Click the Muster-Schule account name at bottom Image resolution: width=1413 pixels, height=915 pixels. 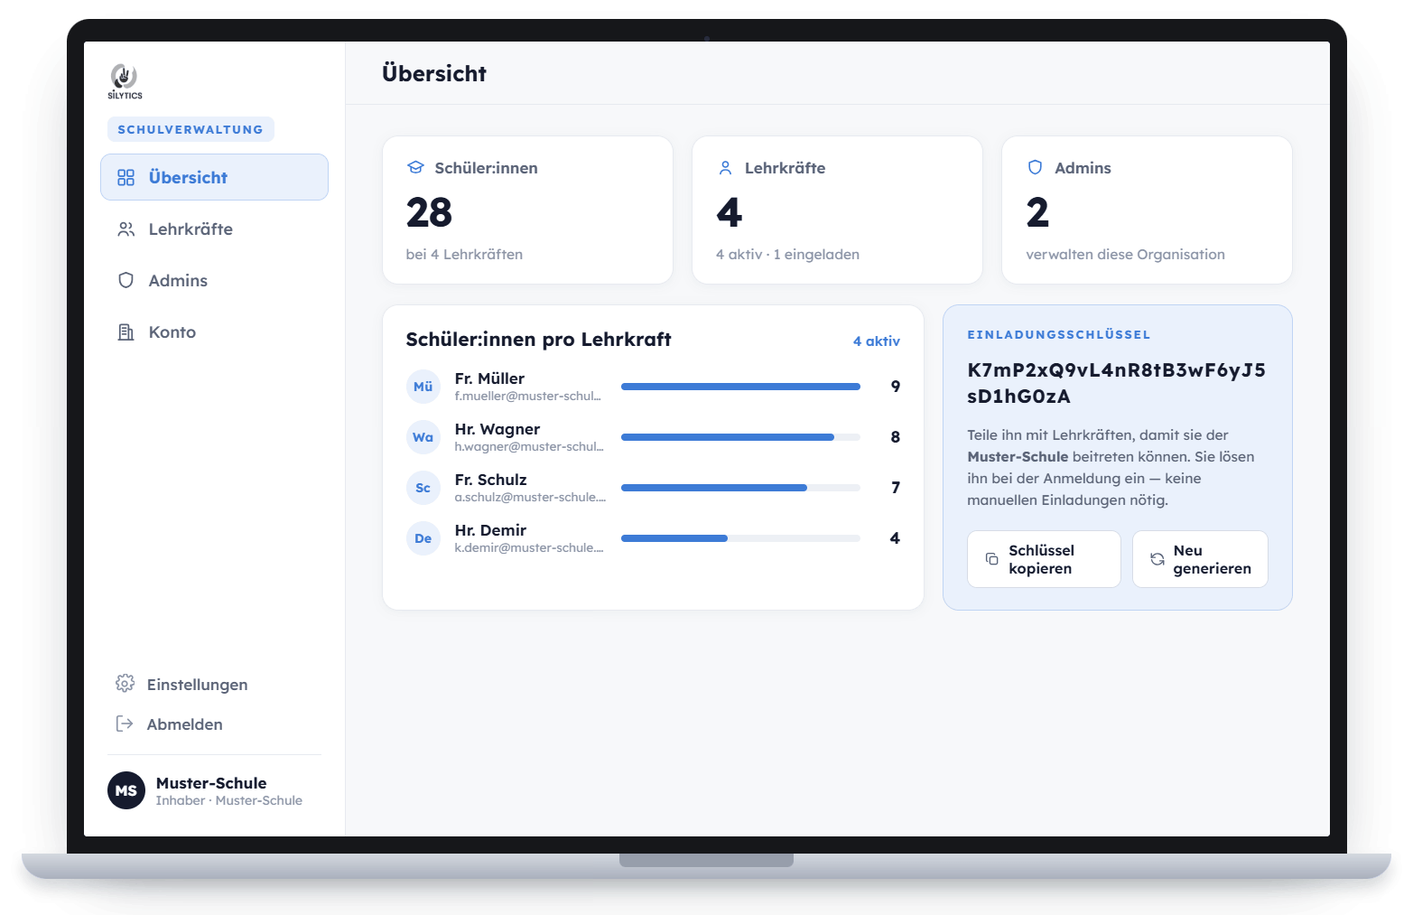pyautogui.click(x=211, y=783)
